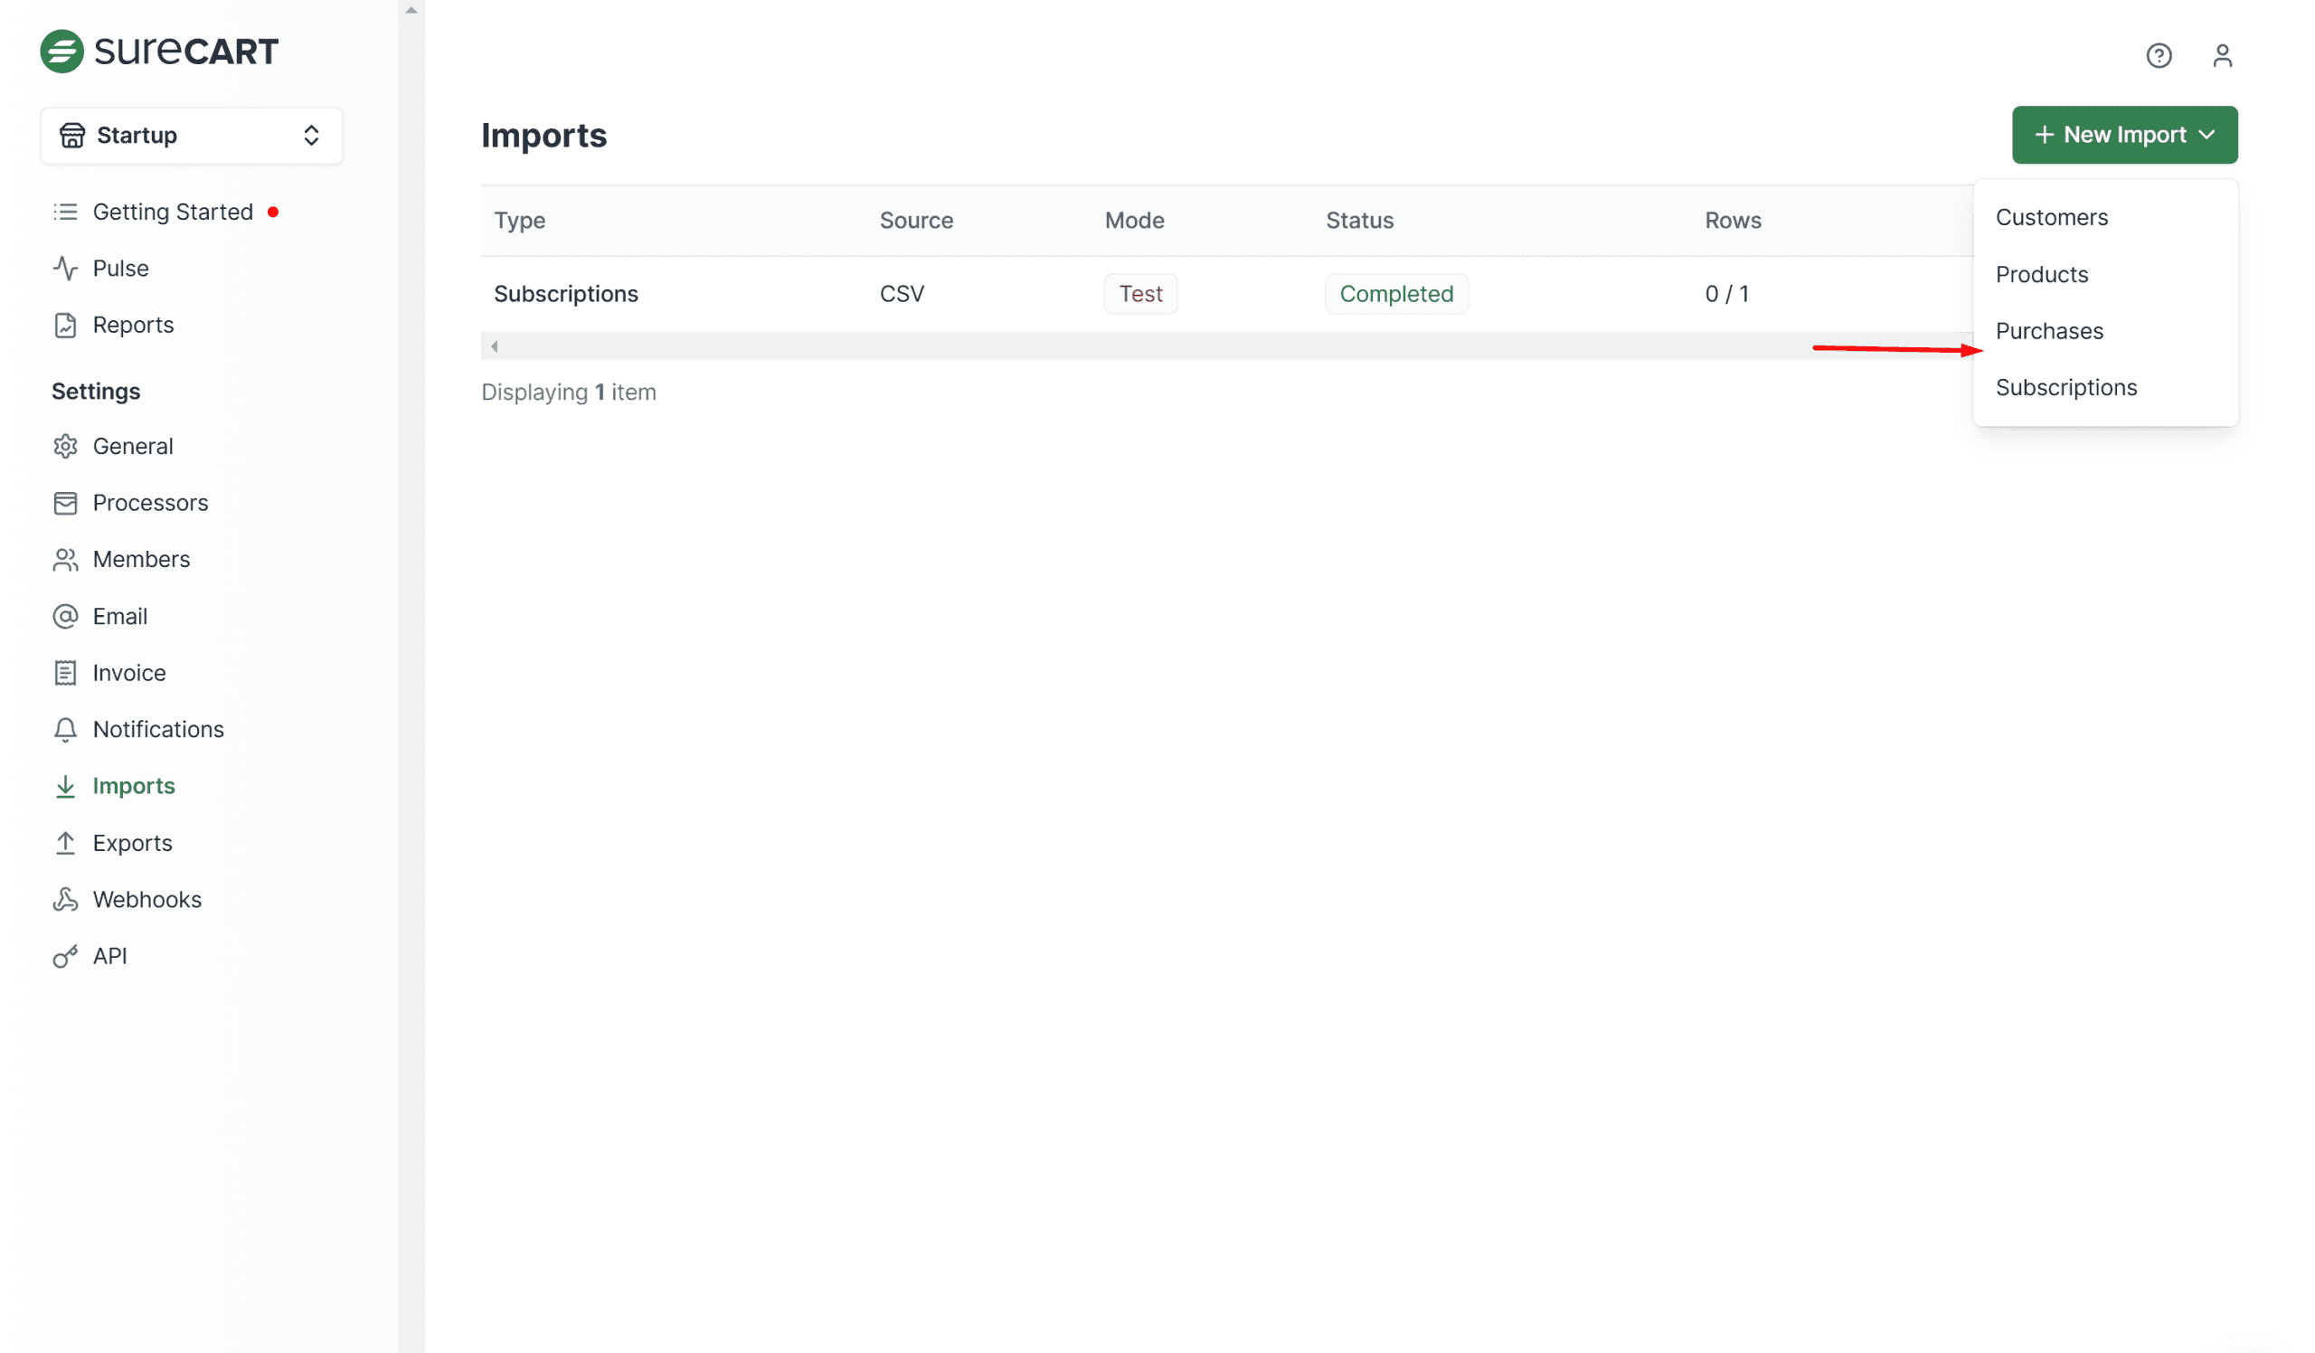Click the Notifications bell icon

[x=65, y=729]
